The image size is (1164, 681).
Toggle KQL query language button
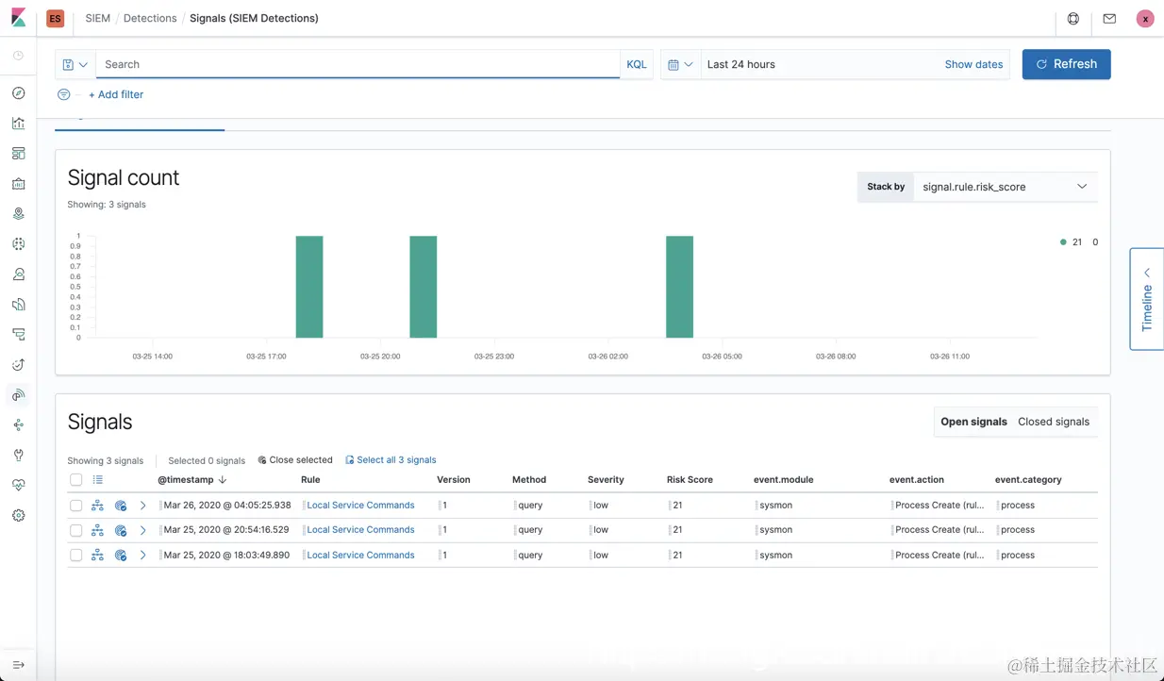637,64
